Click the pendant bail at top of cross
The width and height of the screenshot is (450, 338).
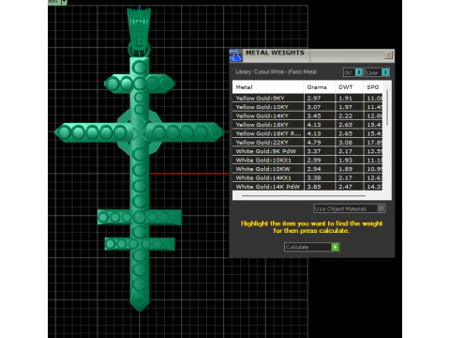(139, 31)
